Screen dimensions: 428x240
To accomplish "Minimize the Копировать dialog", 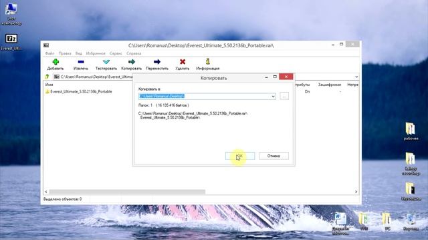I will 266,77.
